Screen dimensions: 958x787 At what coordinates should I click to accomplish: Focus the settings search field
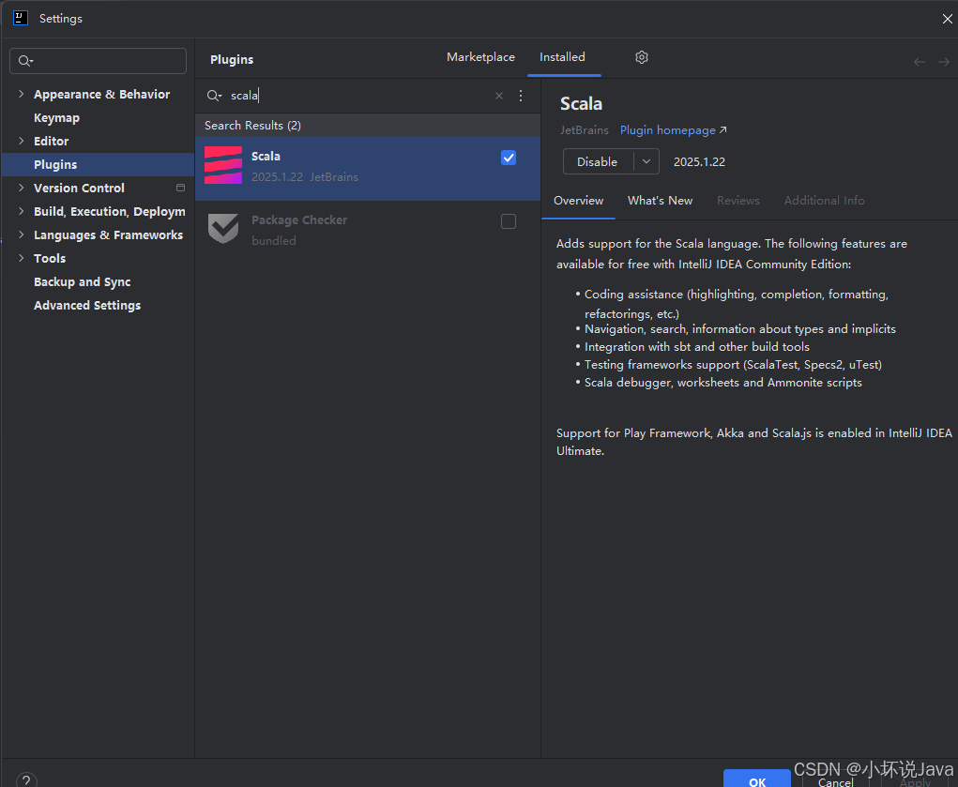[98, 61]
